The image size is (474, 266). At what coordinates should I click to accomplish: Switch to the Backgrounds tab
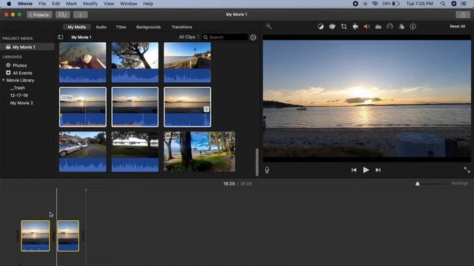(148, 27)
